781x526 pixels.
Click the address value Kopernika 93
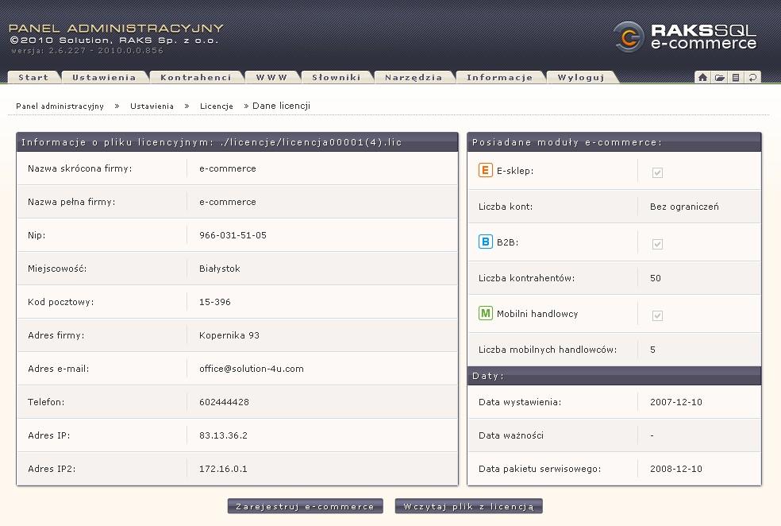pyautogui.click(x=229, y=335)
